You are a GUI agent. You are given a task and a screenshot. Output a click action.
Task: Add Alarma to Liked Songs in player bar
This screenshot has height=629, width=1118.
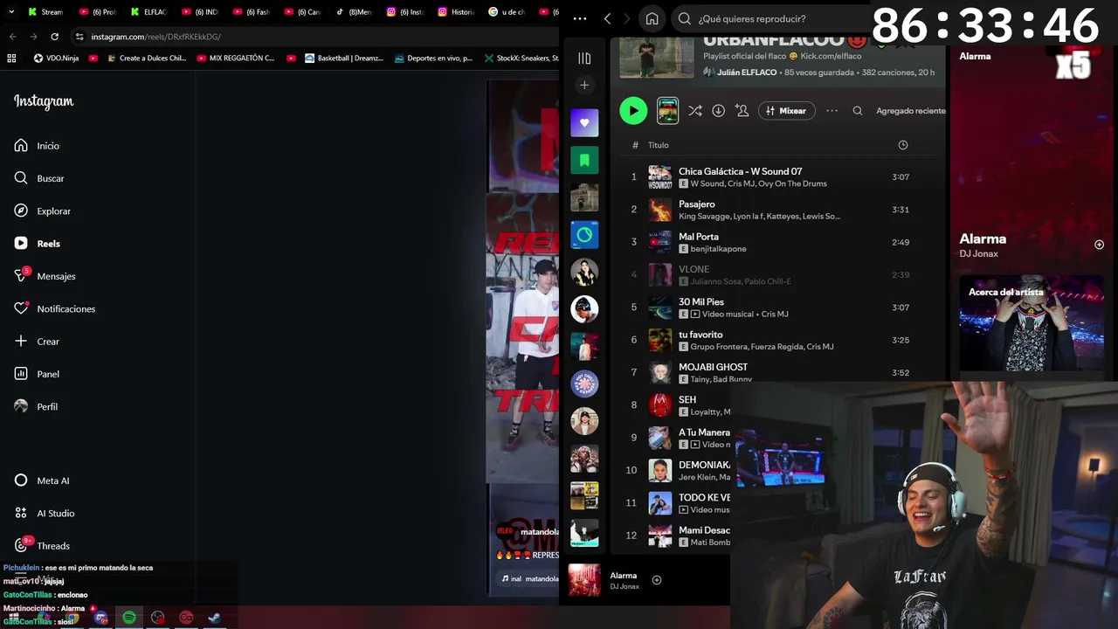click(x=657, y=580)
